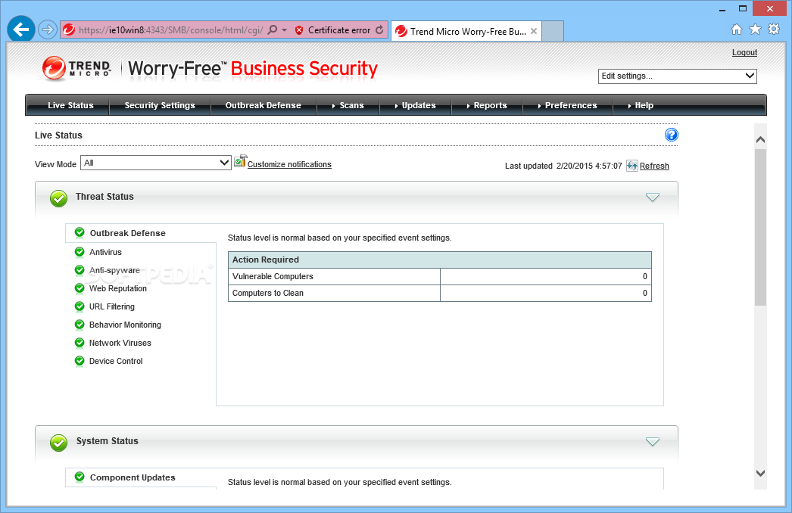
Task: Click the Trend Micro favicon in the address bar
Action: (69, 30)
